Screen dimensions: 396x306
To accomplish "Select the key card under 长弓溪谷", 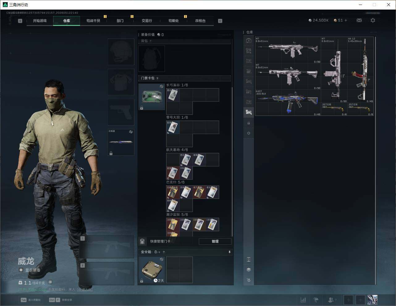I will [x=173, y=95].
